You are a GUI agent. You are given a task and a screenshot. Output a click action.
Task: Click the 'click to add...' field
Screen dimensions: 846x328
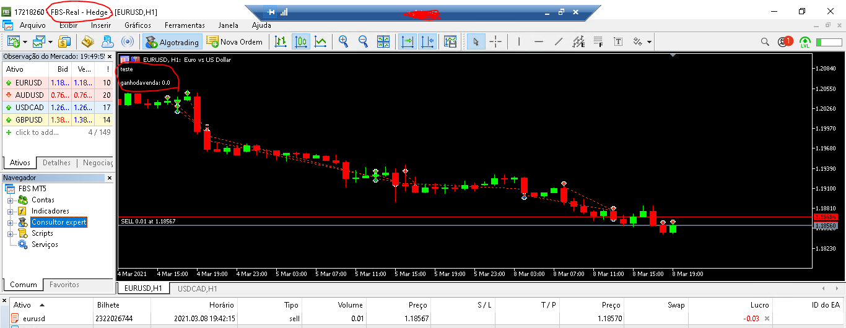tap(37, 132)
